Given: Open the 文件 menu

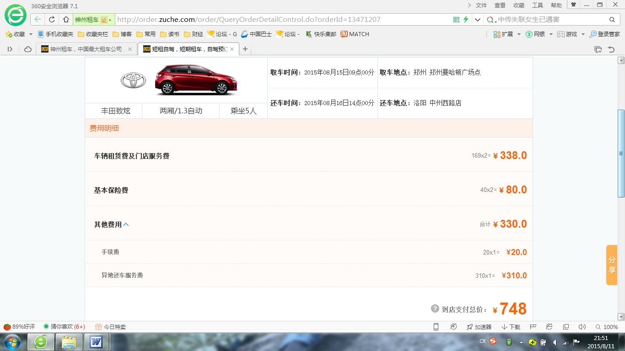Looking at the screenshot, I should coord(481,5).
